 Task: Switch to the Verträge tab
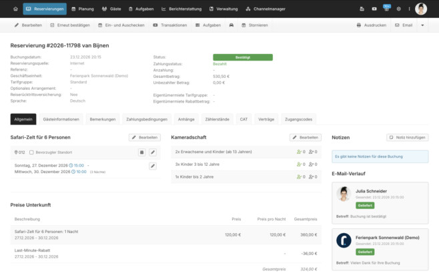266,119
